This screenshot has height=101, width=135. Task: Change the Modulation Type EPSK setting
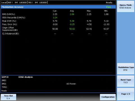coord(126,69)
